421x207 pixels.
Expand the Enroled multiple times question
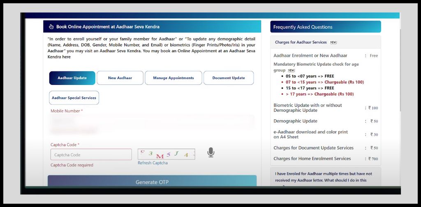click(x=326, y=177)
